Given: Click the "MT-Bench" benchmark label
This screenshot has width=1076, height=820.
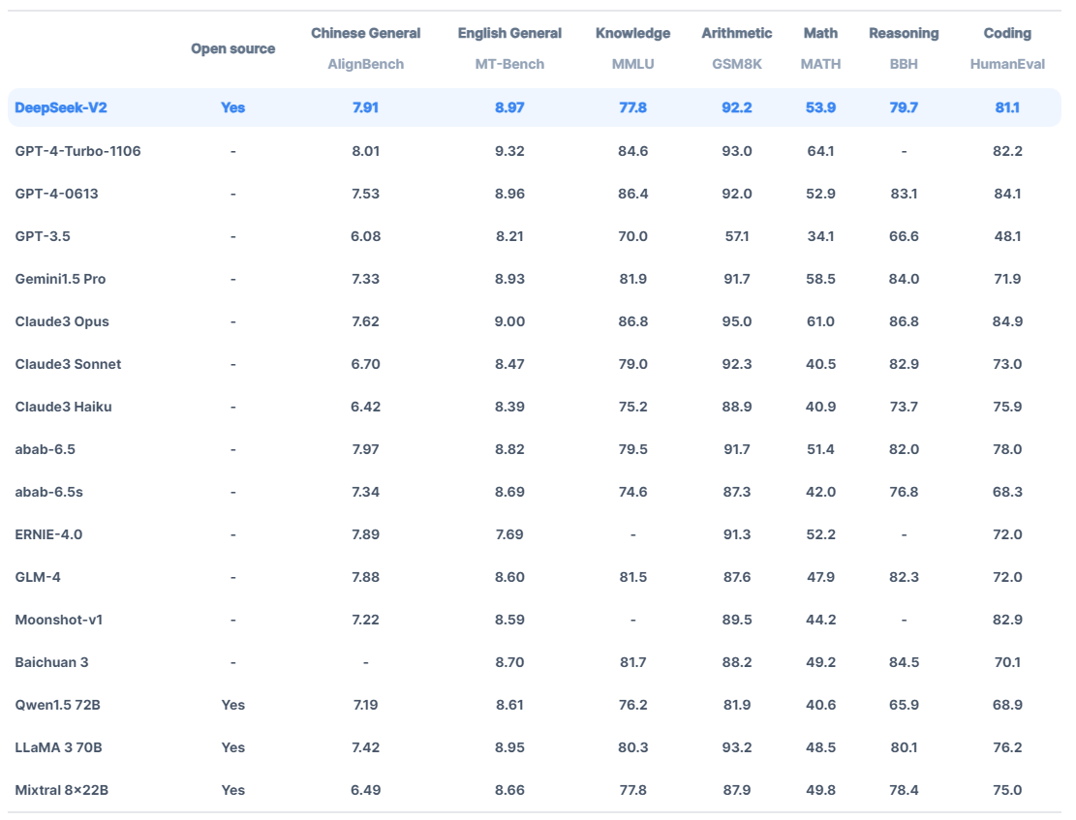Looking at the screenshot, I should [509, 64].
